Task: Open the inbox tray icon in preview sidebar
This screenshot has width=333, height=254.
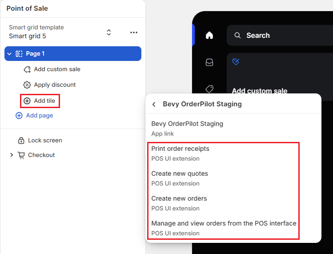Action: 209,62
